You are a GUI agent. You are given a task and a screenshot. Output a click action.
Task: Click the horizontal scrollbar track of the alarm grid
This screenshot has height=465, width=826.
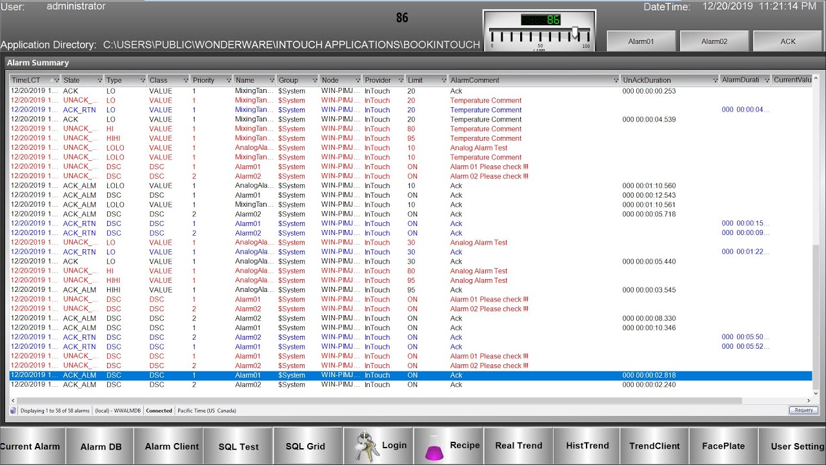(x=410, y=401)
